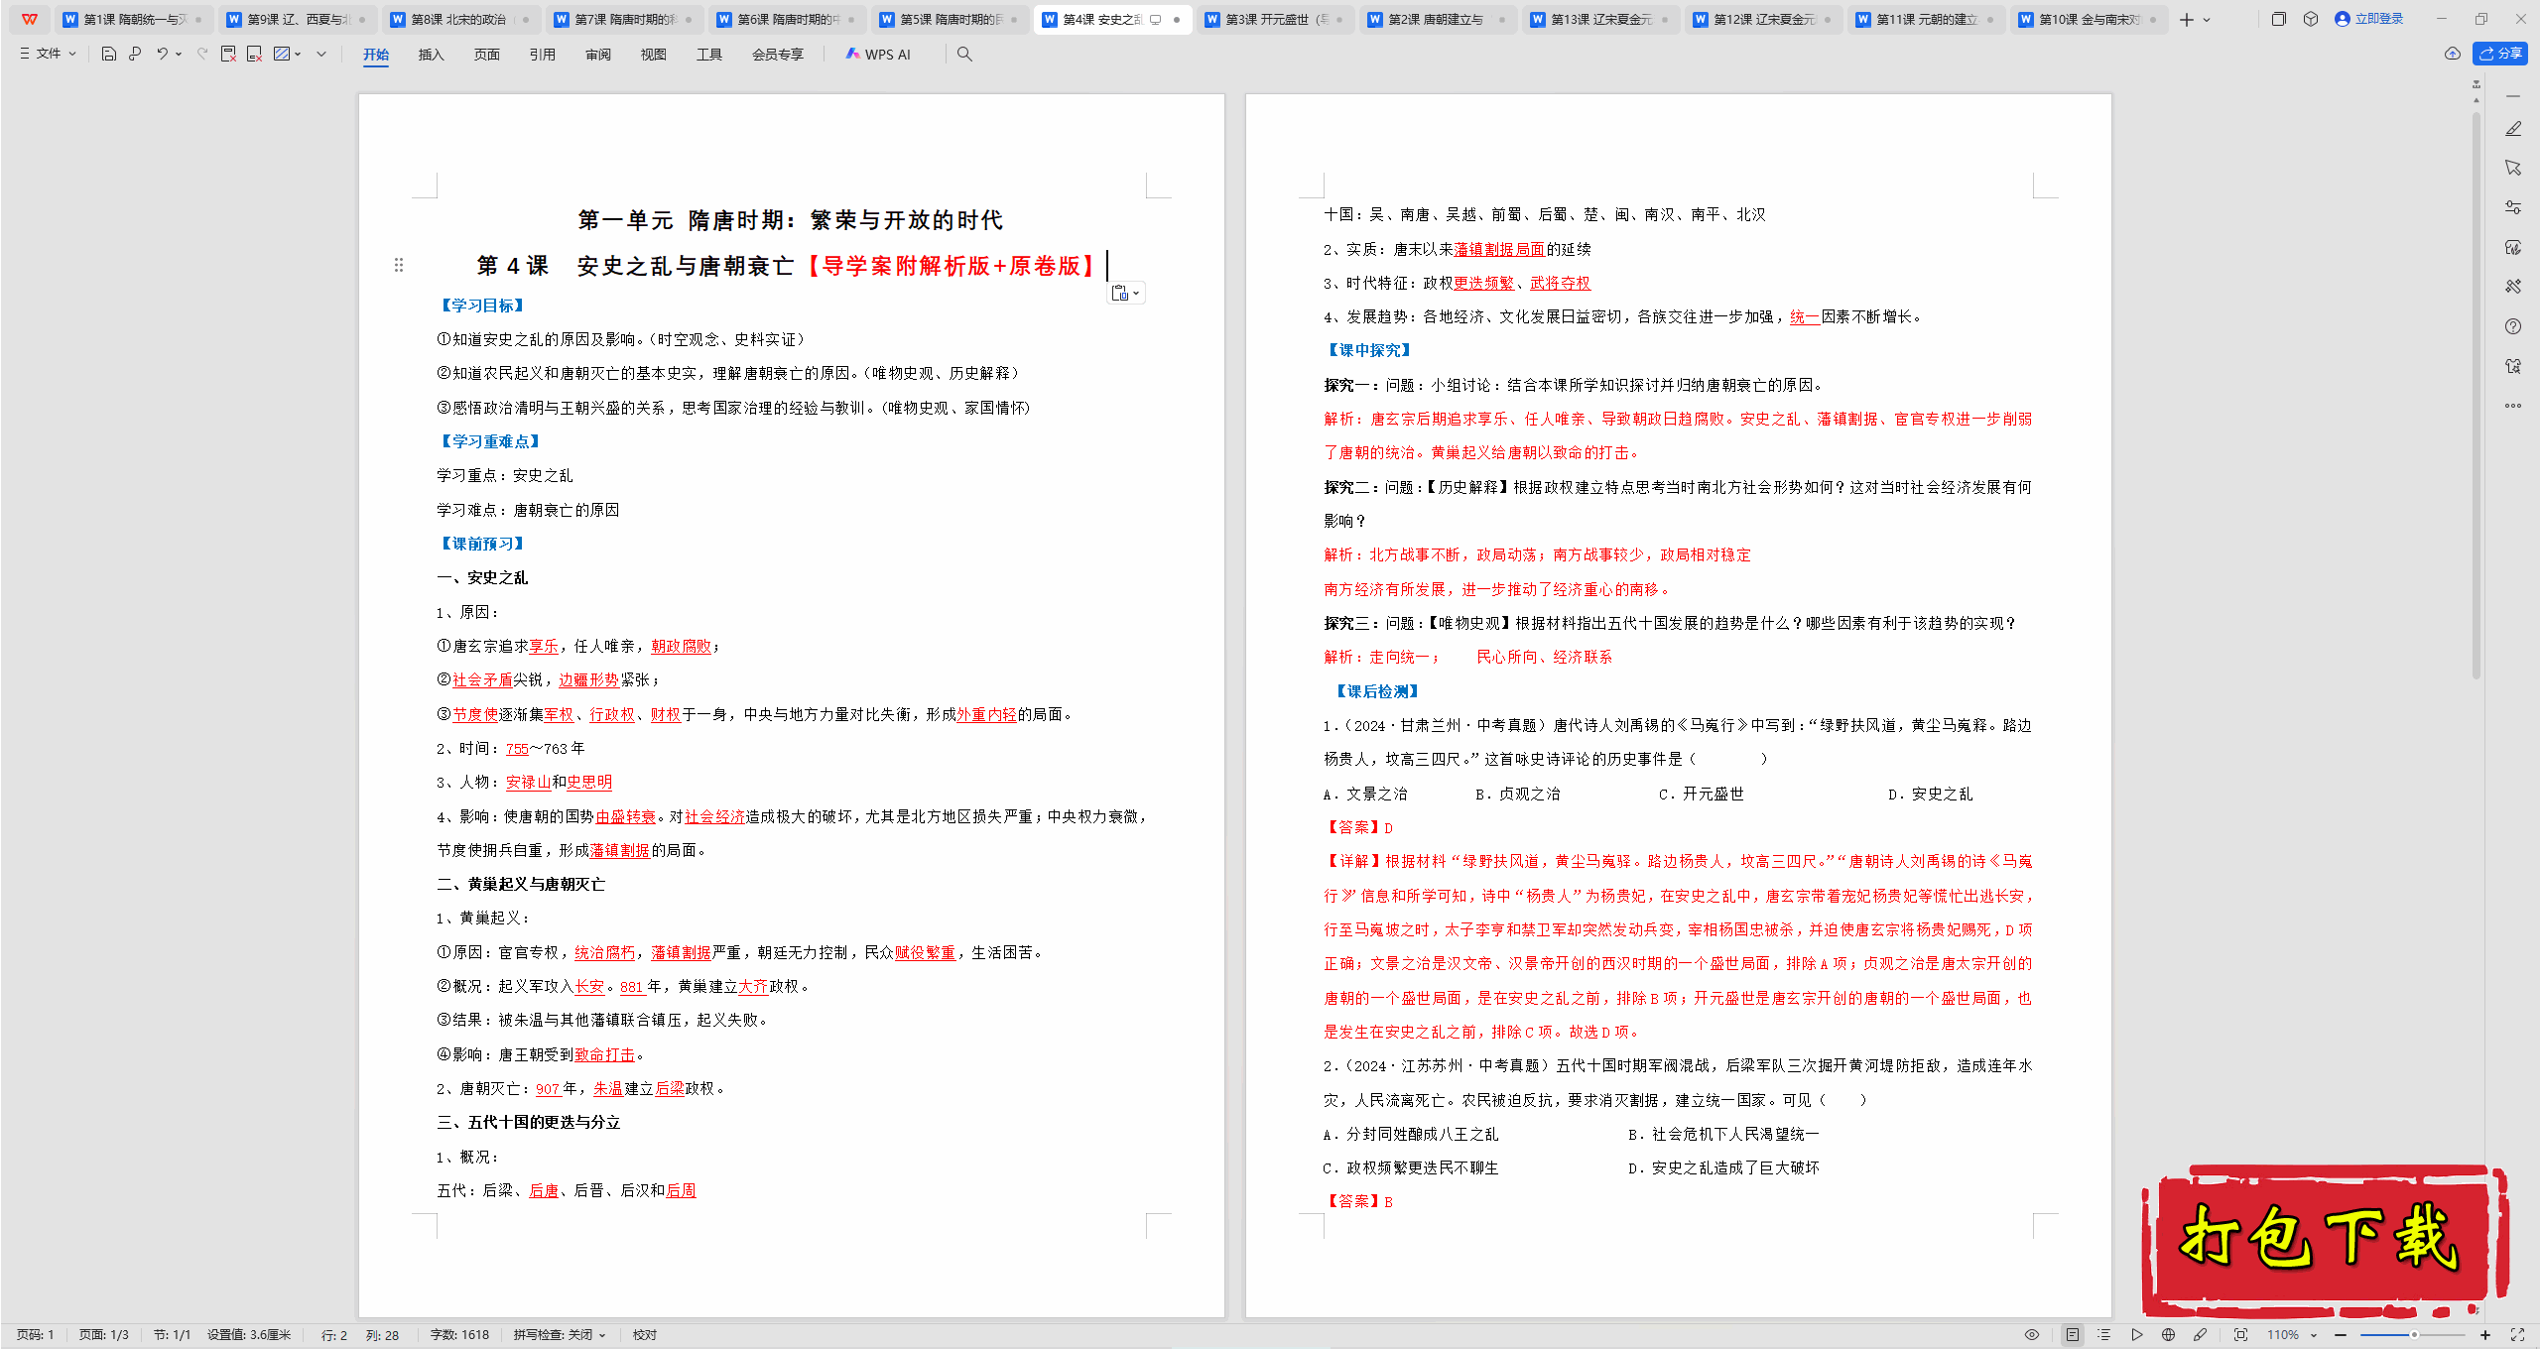The height and width of the screenshot is (1349, 2540).
Task: Click the three-dots more icon in right sidebar
Action: 2513,406
